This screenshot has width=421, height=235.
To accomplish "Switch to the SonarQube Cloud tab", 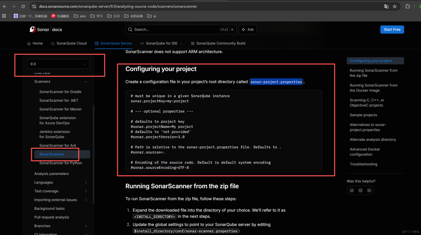I will (69, 43).
